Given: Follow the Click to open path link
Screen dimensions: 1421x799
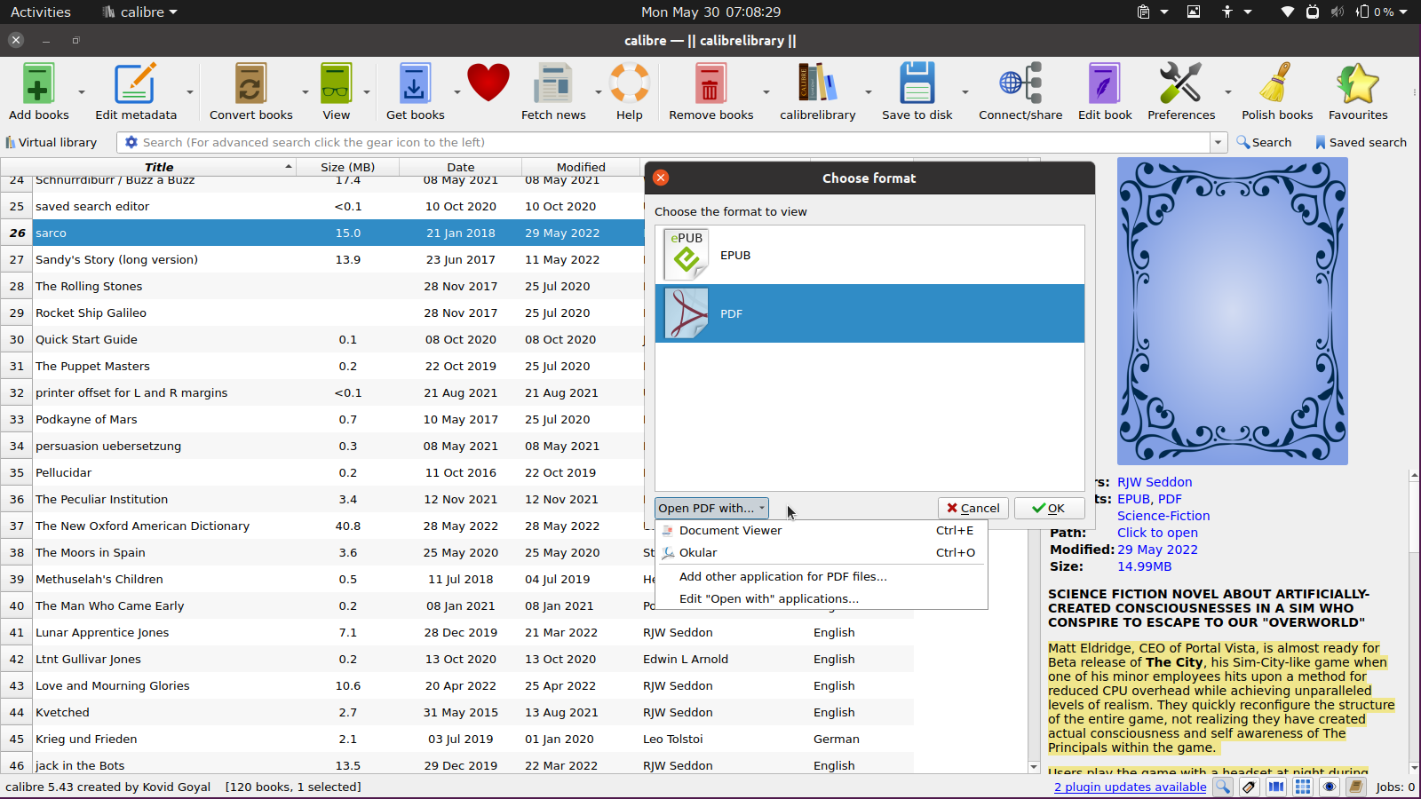Looking at the screenshot, I should (1157, 533).
